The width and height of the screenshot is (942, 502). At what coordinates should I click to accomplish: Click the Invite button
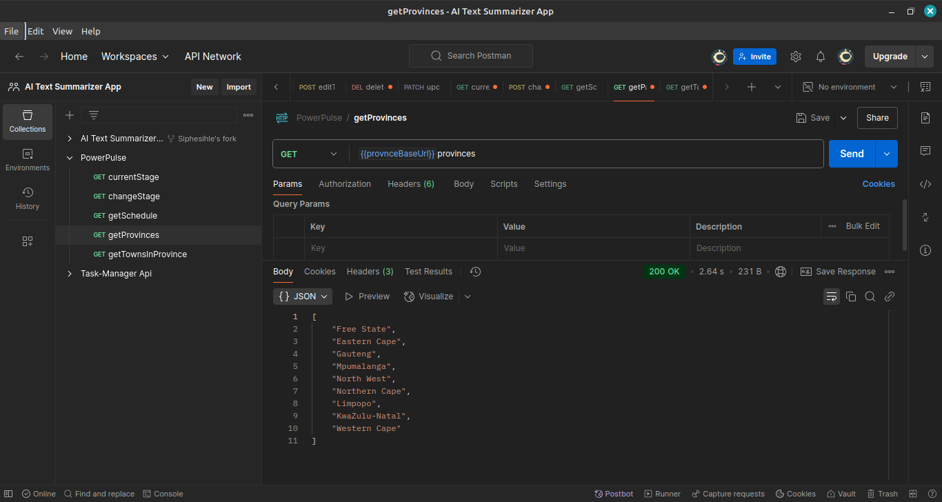pos(754,57)
